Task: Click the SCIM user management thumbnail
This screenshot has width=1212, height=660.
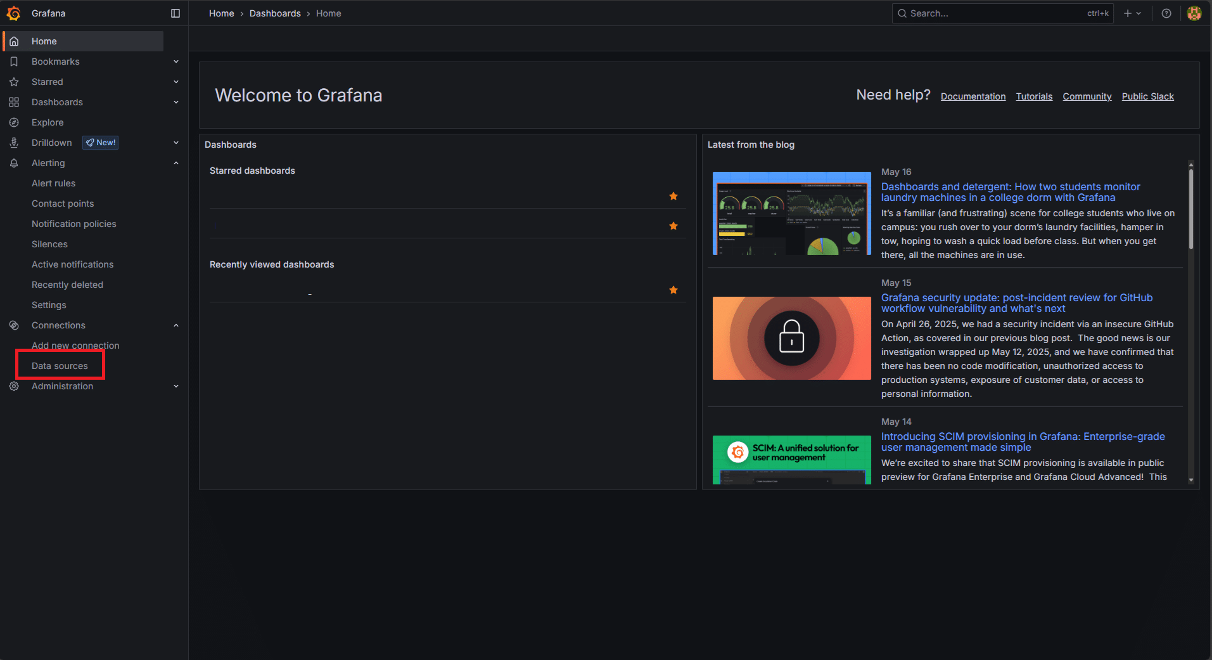Action: 791,460
